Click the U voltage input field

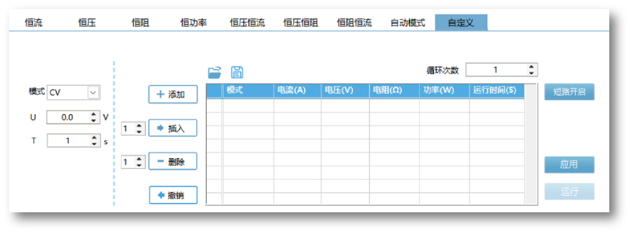pyautogui.click(x=68, y=117)
